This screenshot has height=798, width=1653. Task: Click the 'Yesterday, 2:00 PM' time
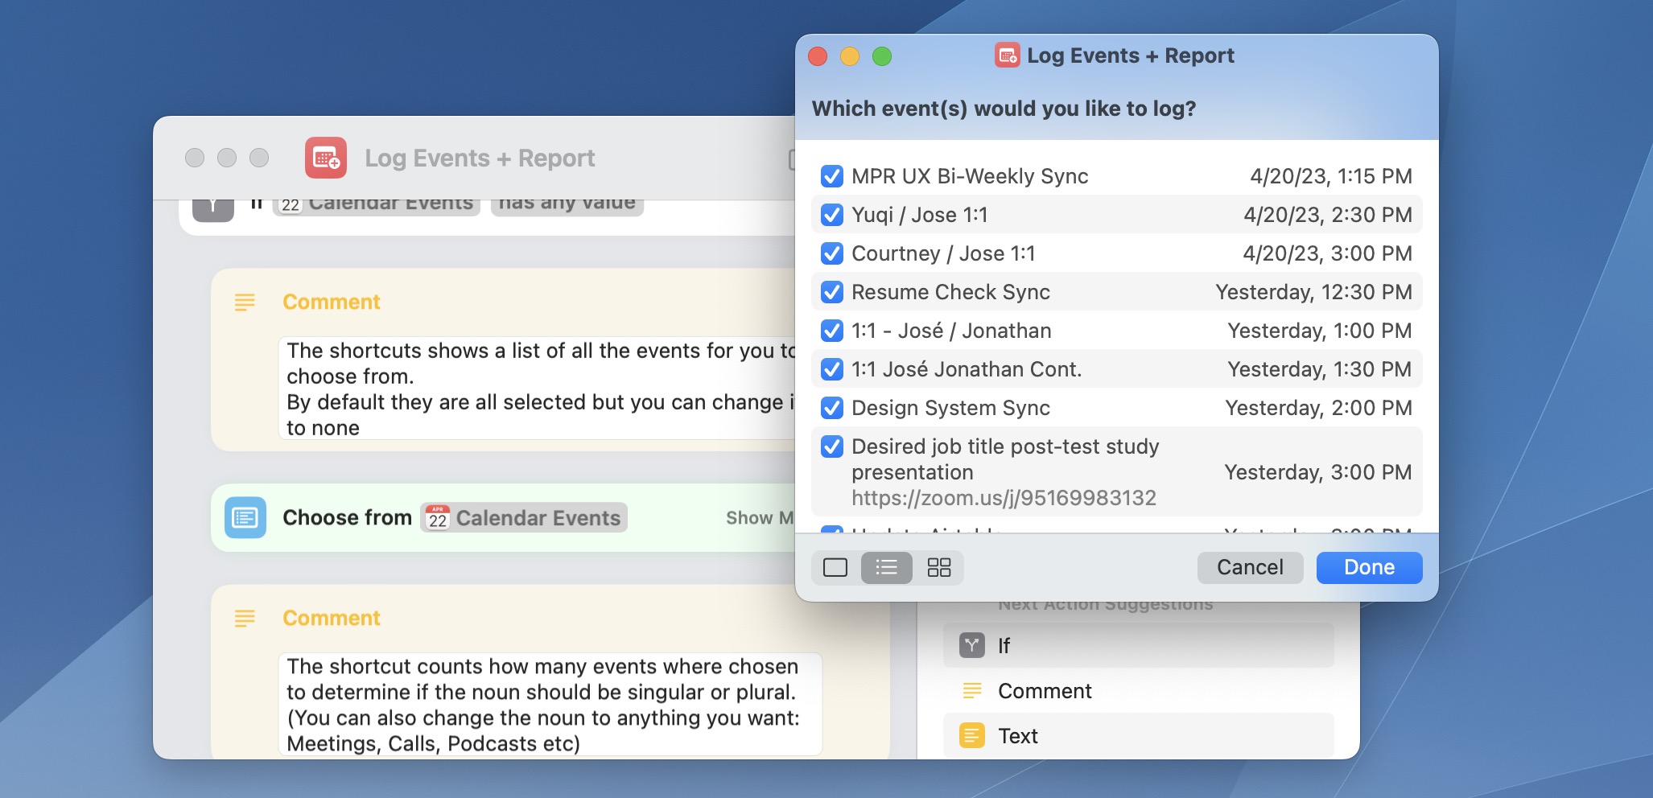1318,408
